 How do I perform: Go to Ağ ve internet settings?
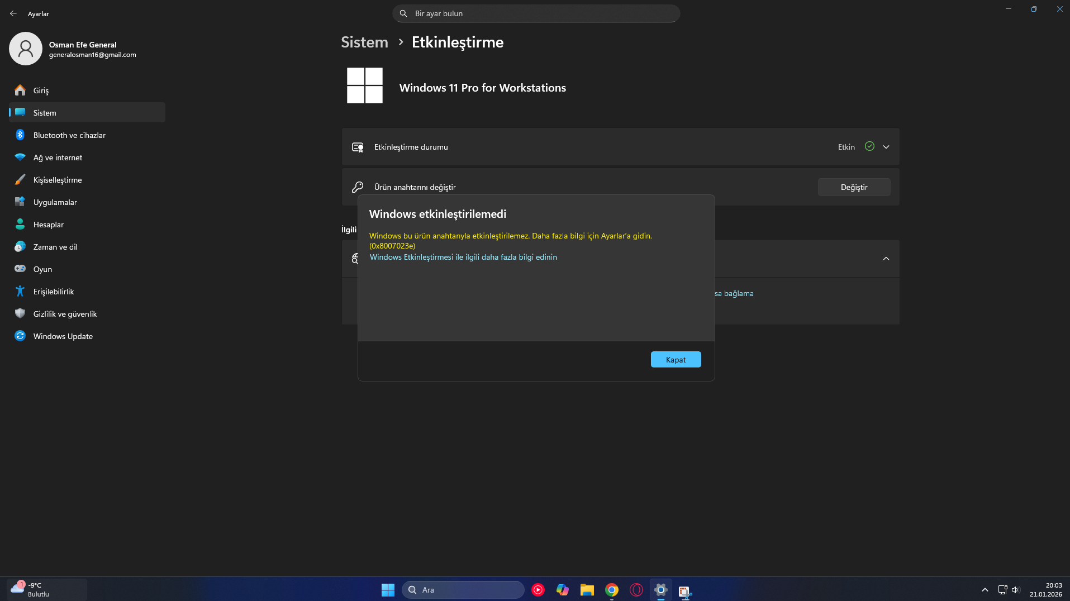(x=87, y=157)
